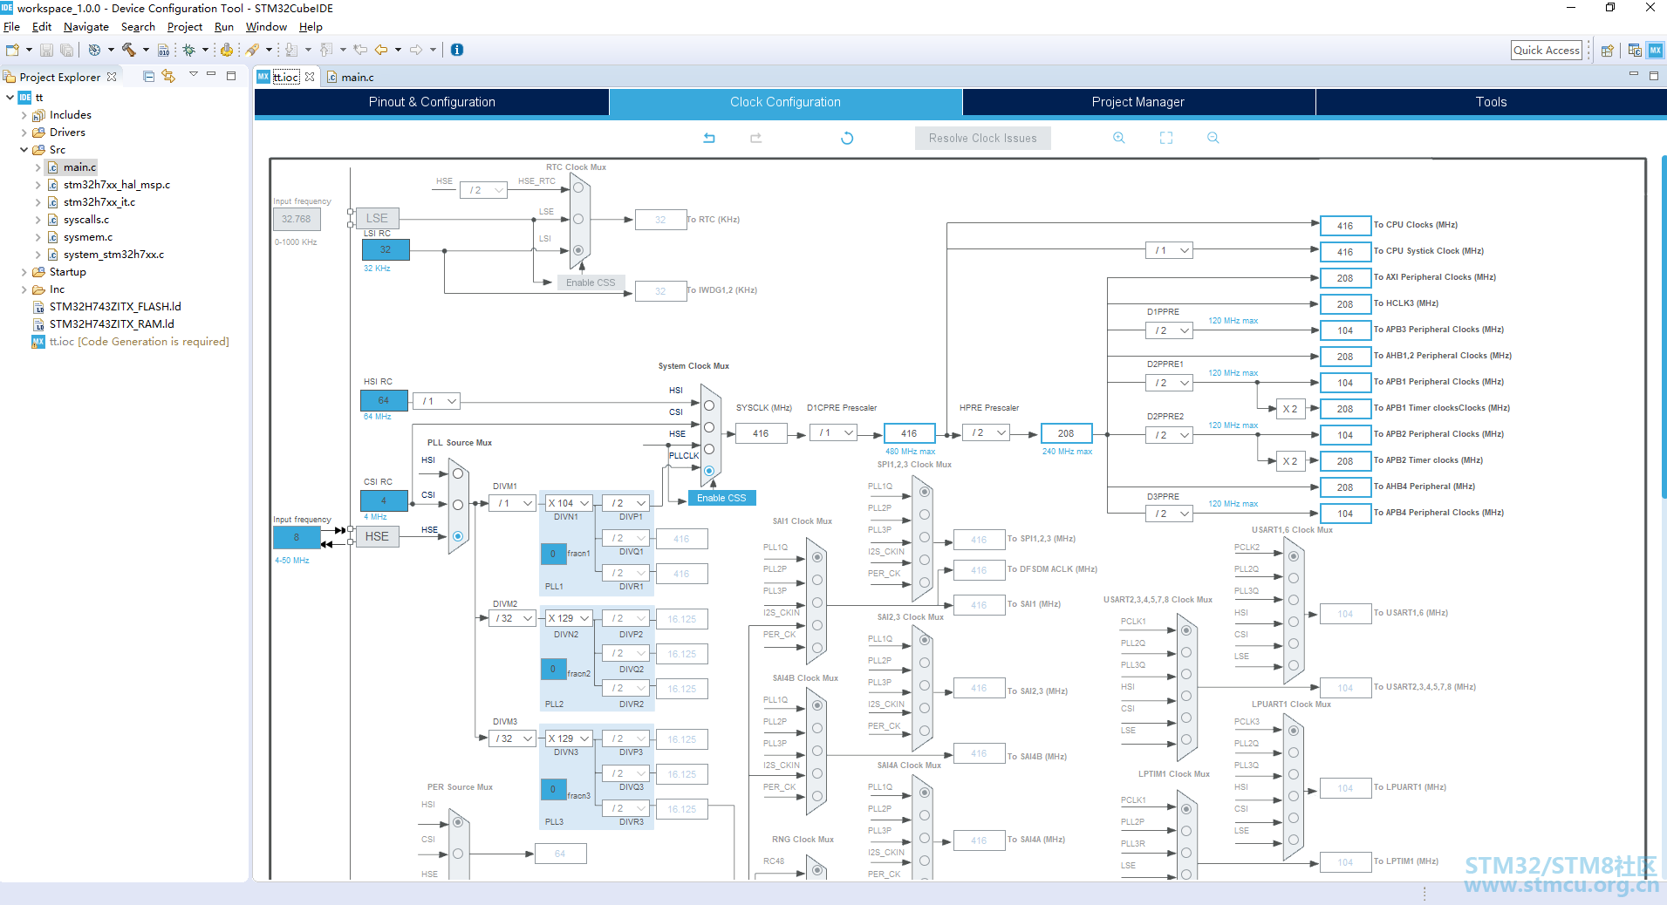The height and width of the screenshot is (905, 1667).
Task: Click the reset clock configuration icon
Action: (847, 138)
